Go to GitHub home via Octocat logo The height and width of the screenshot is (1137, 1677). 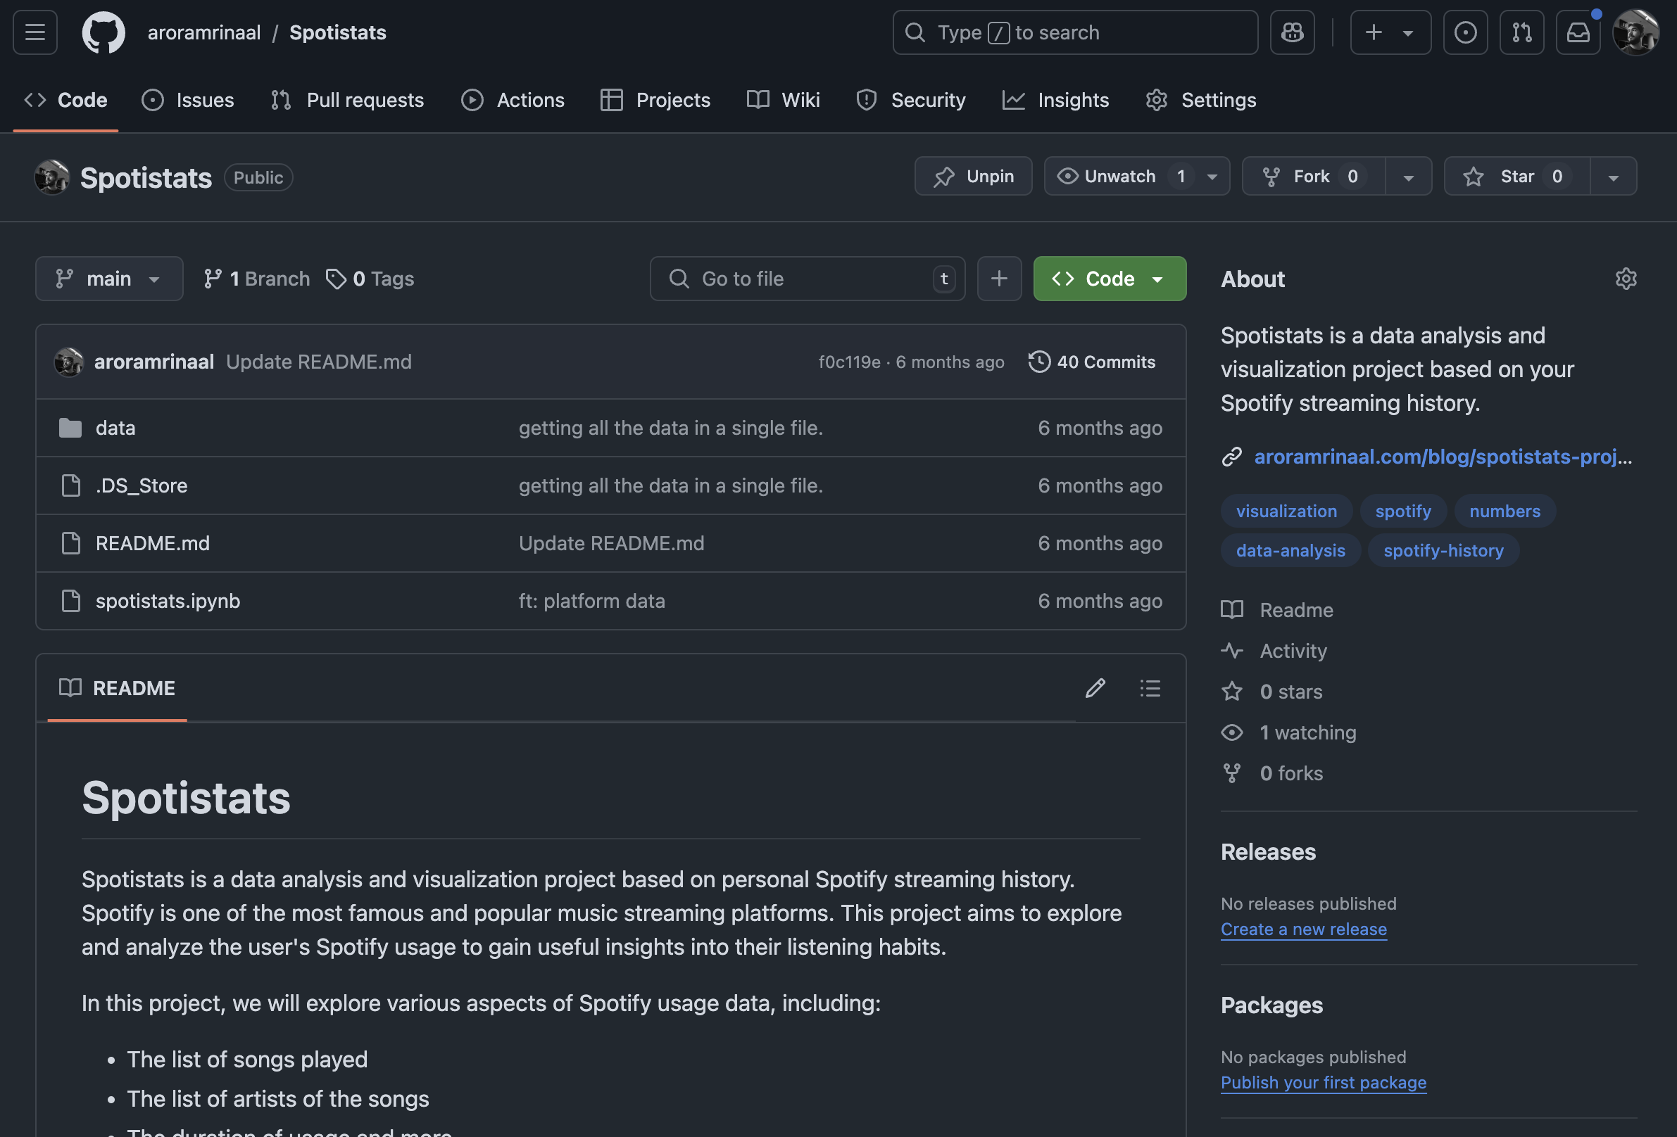[103, 32]
